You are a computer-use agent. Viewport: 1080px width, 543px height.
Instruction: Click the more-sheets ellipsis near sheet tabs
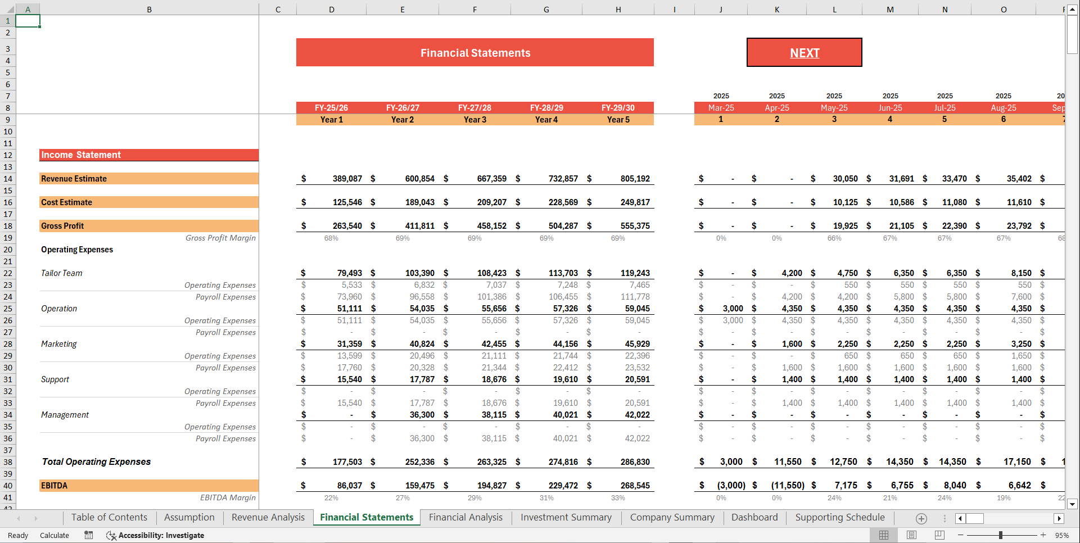click(944, 518)
